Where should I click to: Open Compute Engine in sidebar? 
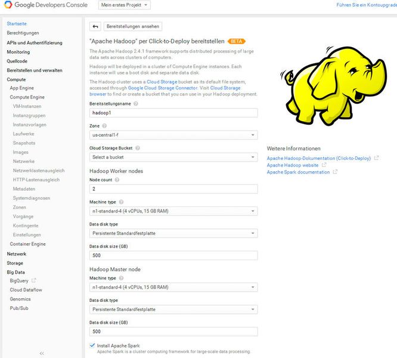[27, 97]
